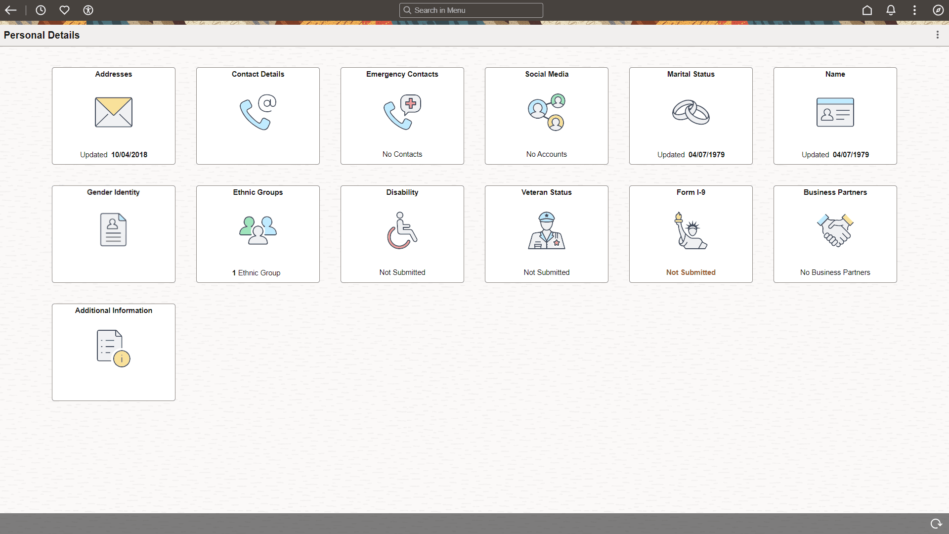The height and width of the screenshot is (534, 949).
Task: Open the Addresses tile
Action: (114, 116)
